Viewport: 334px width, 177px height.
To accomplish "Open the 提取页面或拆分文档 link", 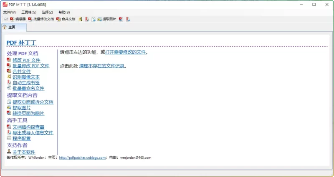I will [x=33, y=102].
